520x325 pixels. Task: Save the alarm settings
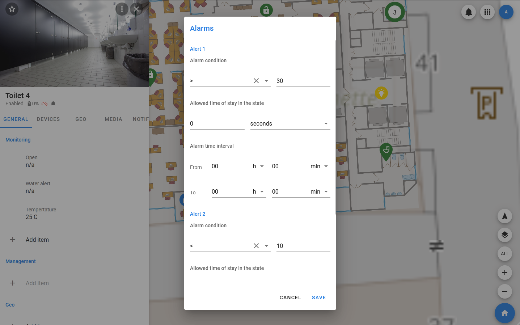319,297
